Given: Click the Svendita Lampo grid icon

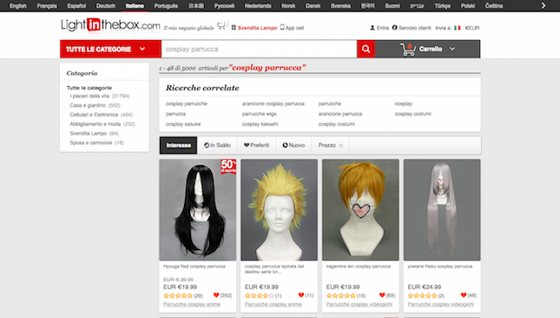Looking at the screenshot, I should click(x=234, y=28).
